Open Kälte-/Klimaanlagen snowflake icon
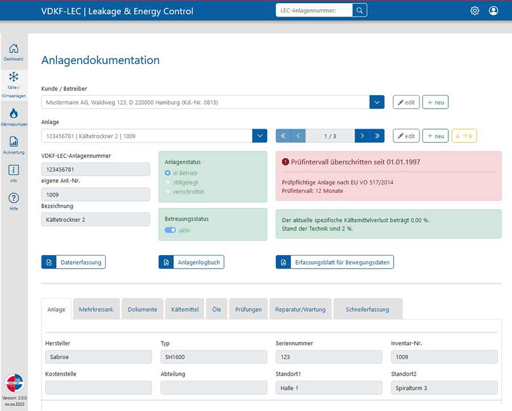Screen dimensions: 512x411 coord(14,77)
